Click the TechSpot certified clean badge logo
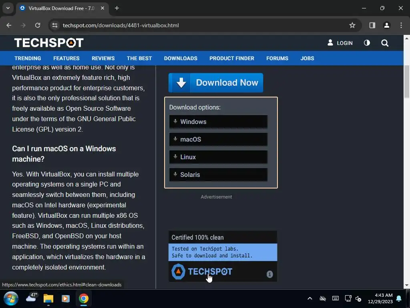This screenshot has width=410, height=308. coord(202,272)
